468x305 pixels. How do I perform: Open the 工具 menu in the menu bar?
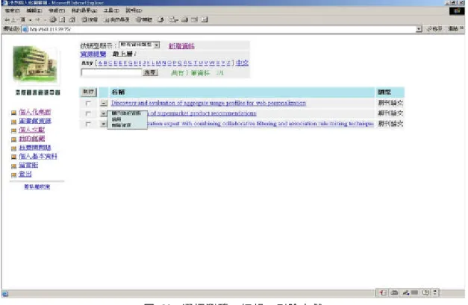coord(111,10)
